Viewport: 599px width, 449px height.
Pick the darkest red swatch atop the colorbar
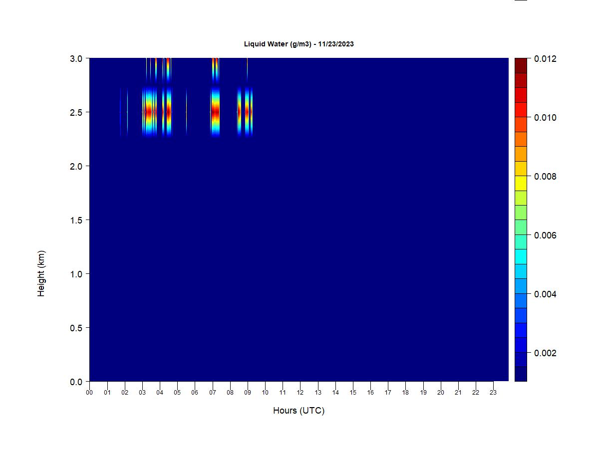coord(521,65)
